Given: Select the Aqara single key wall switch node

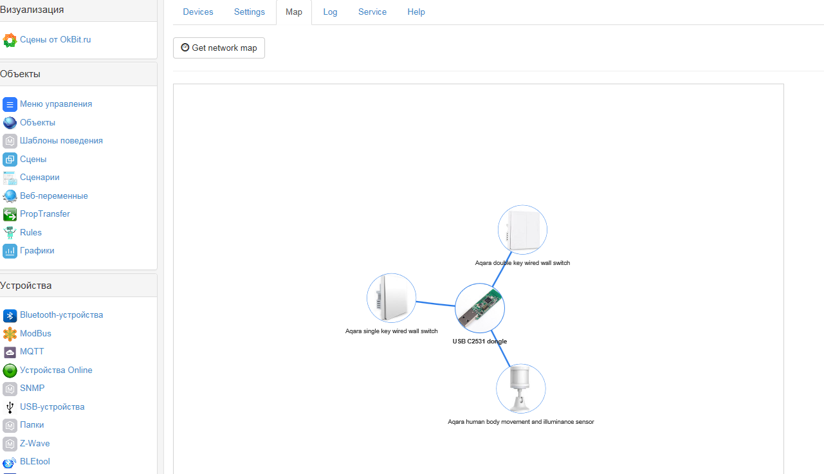Looking at the screenshot, I should pyautogui.click(x=392, y=298).
